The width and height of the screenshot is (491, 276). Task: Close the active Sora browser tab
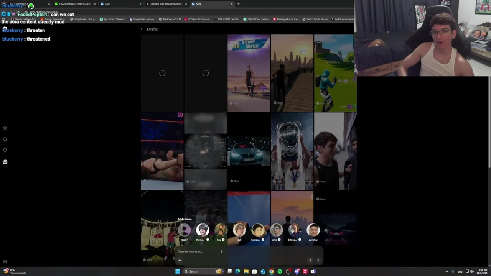click(x=231, y=4)
